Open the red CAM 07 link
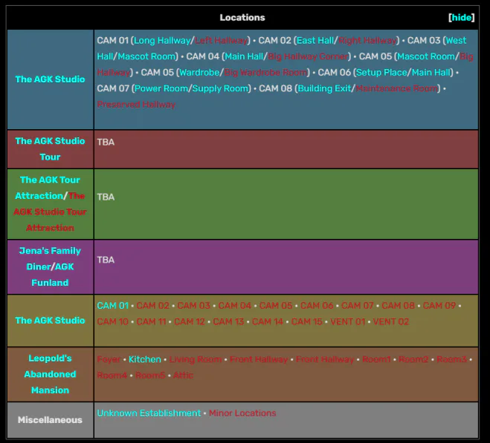 pyautogui.click(x=358, y=306)
